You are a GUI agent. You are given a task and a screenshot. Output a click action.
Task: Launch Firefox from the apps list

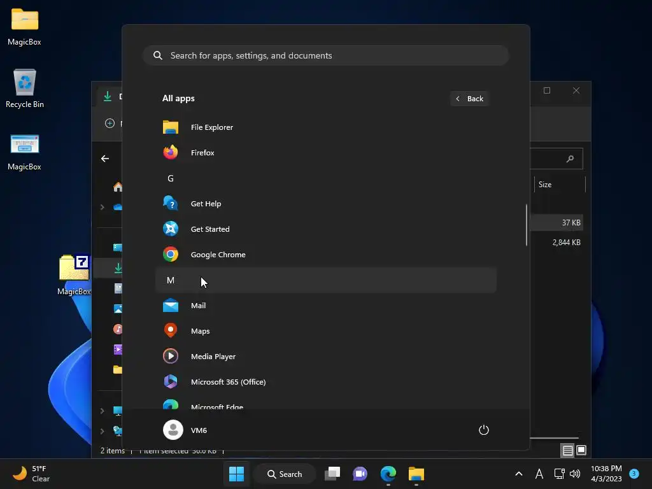point(325,153)
